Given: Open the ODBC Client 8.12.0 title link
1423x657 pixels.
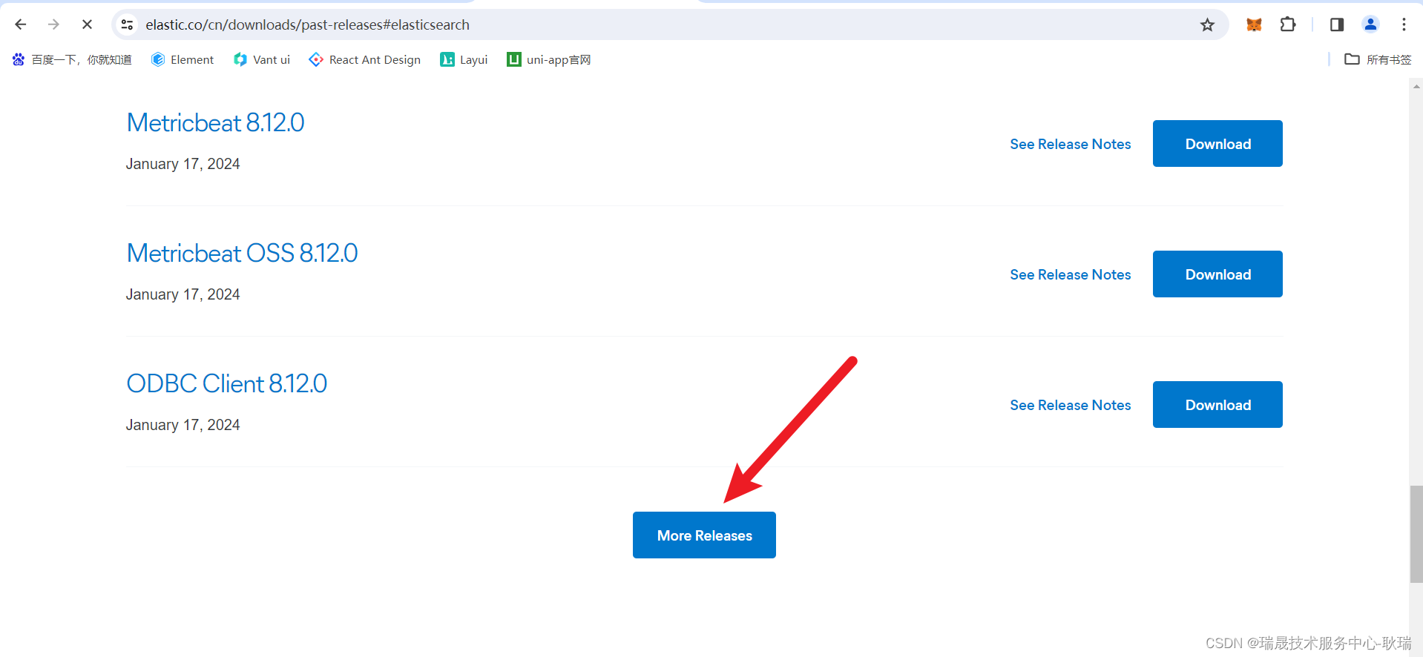Looking at the screenshot, I should [x=226, y=383].
